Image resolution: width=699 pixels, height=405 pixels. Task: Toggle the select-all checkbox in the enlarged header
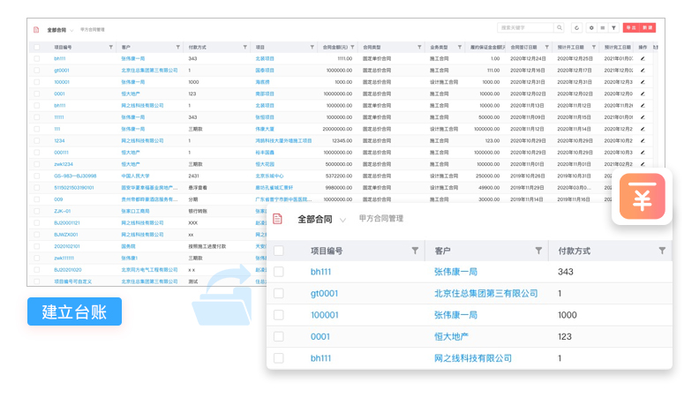(279, 251)
